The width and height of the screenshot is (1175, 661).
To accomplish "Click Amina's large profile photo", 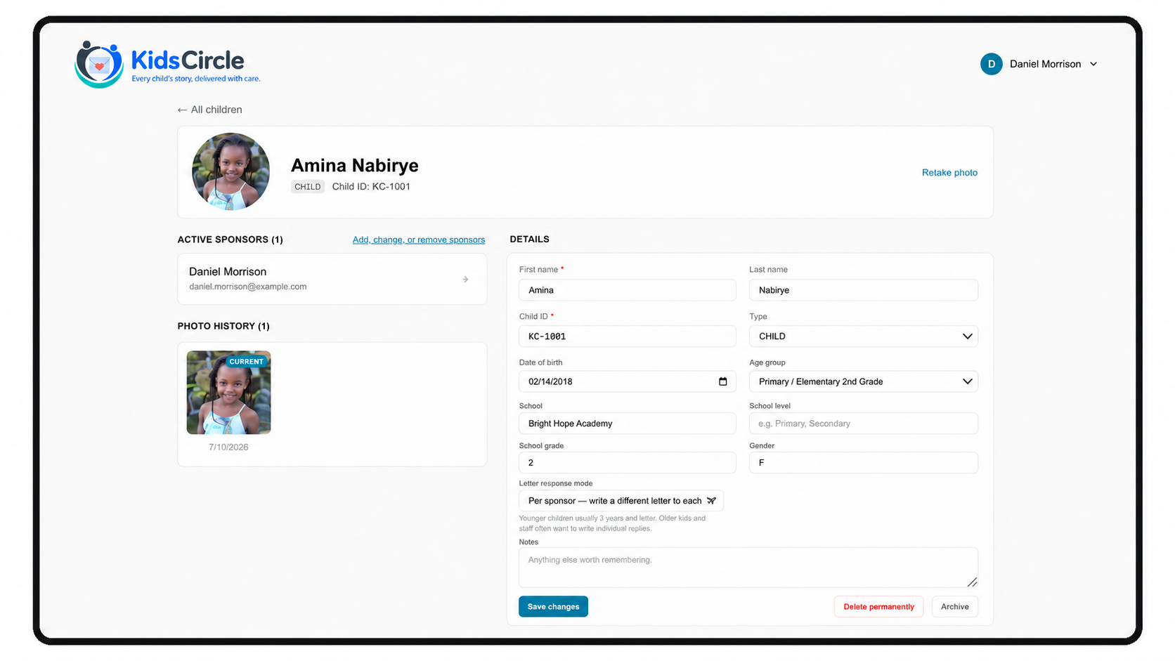I will 231,172.
